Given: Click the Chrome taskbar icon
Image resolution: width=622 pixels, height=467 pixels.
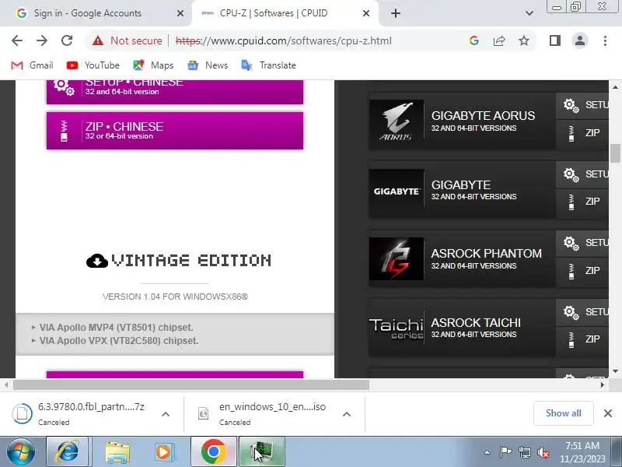Looking at the screenshot, I should pyautogui.click(x=213, y=452).
